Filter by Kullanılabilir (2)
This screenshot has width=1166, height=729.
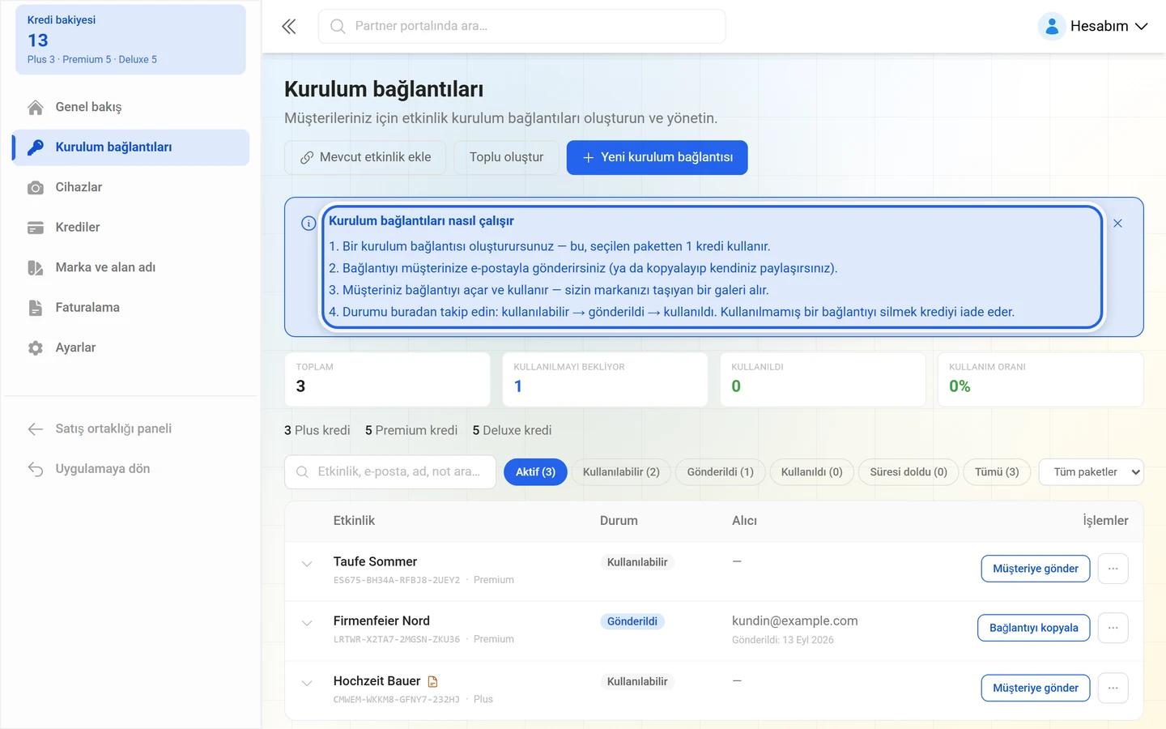click(621, 472)
